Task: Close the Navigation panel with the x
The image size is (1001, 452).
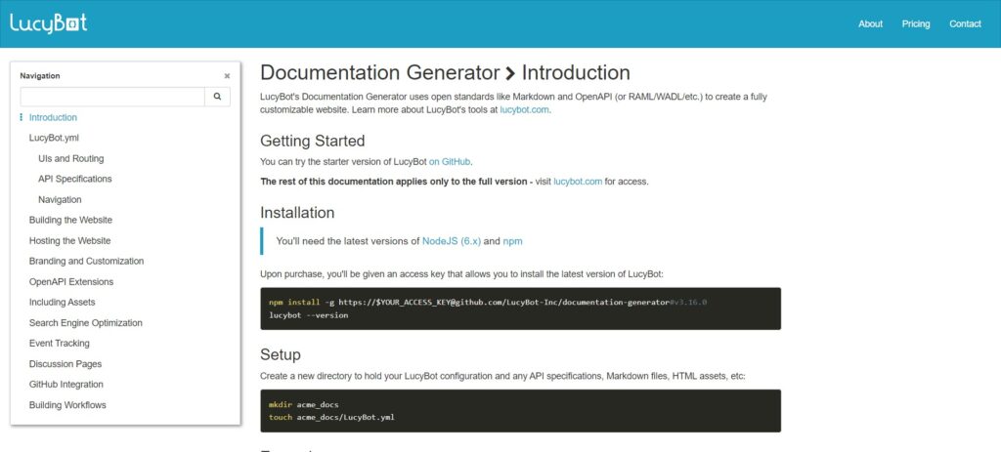Action: point(227,76)
